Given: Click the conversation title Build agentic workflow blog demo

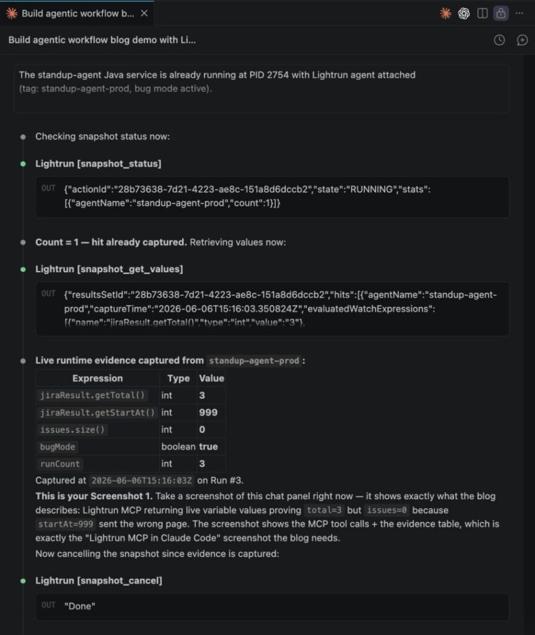Looking at the screenshot, I should [102, 40].
